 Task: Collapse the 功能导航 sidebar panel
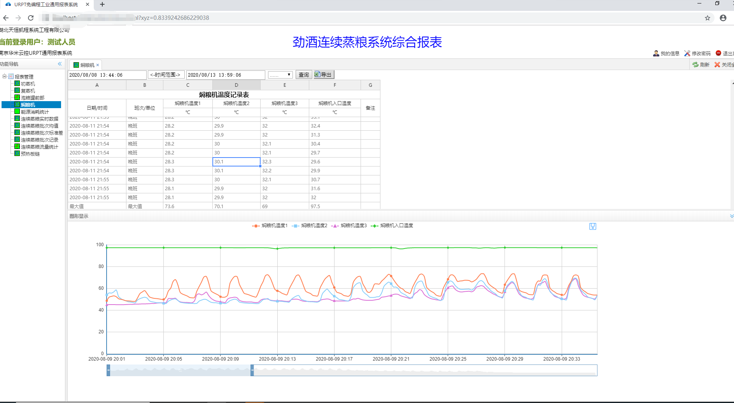click(60, 64)
